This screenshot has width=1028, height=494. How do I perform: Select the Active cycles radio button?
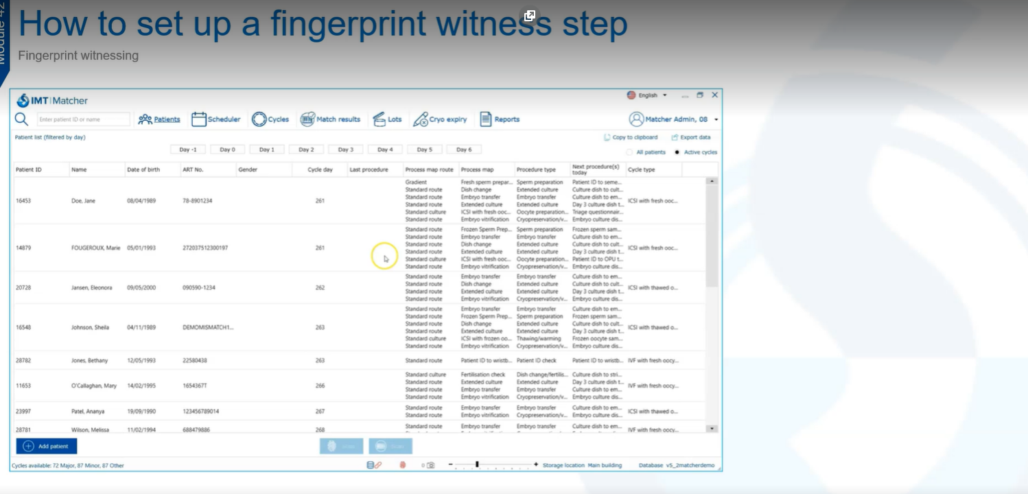tap(677, 152)
